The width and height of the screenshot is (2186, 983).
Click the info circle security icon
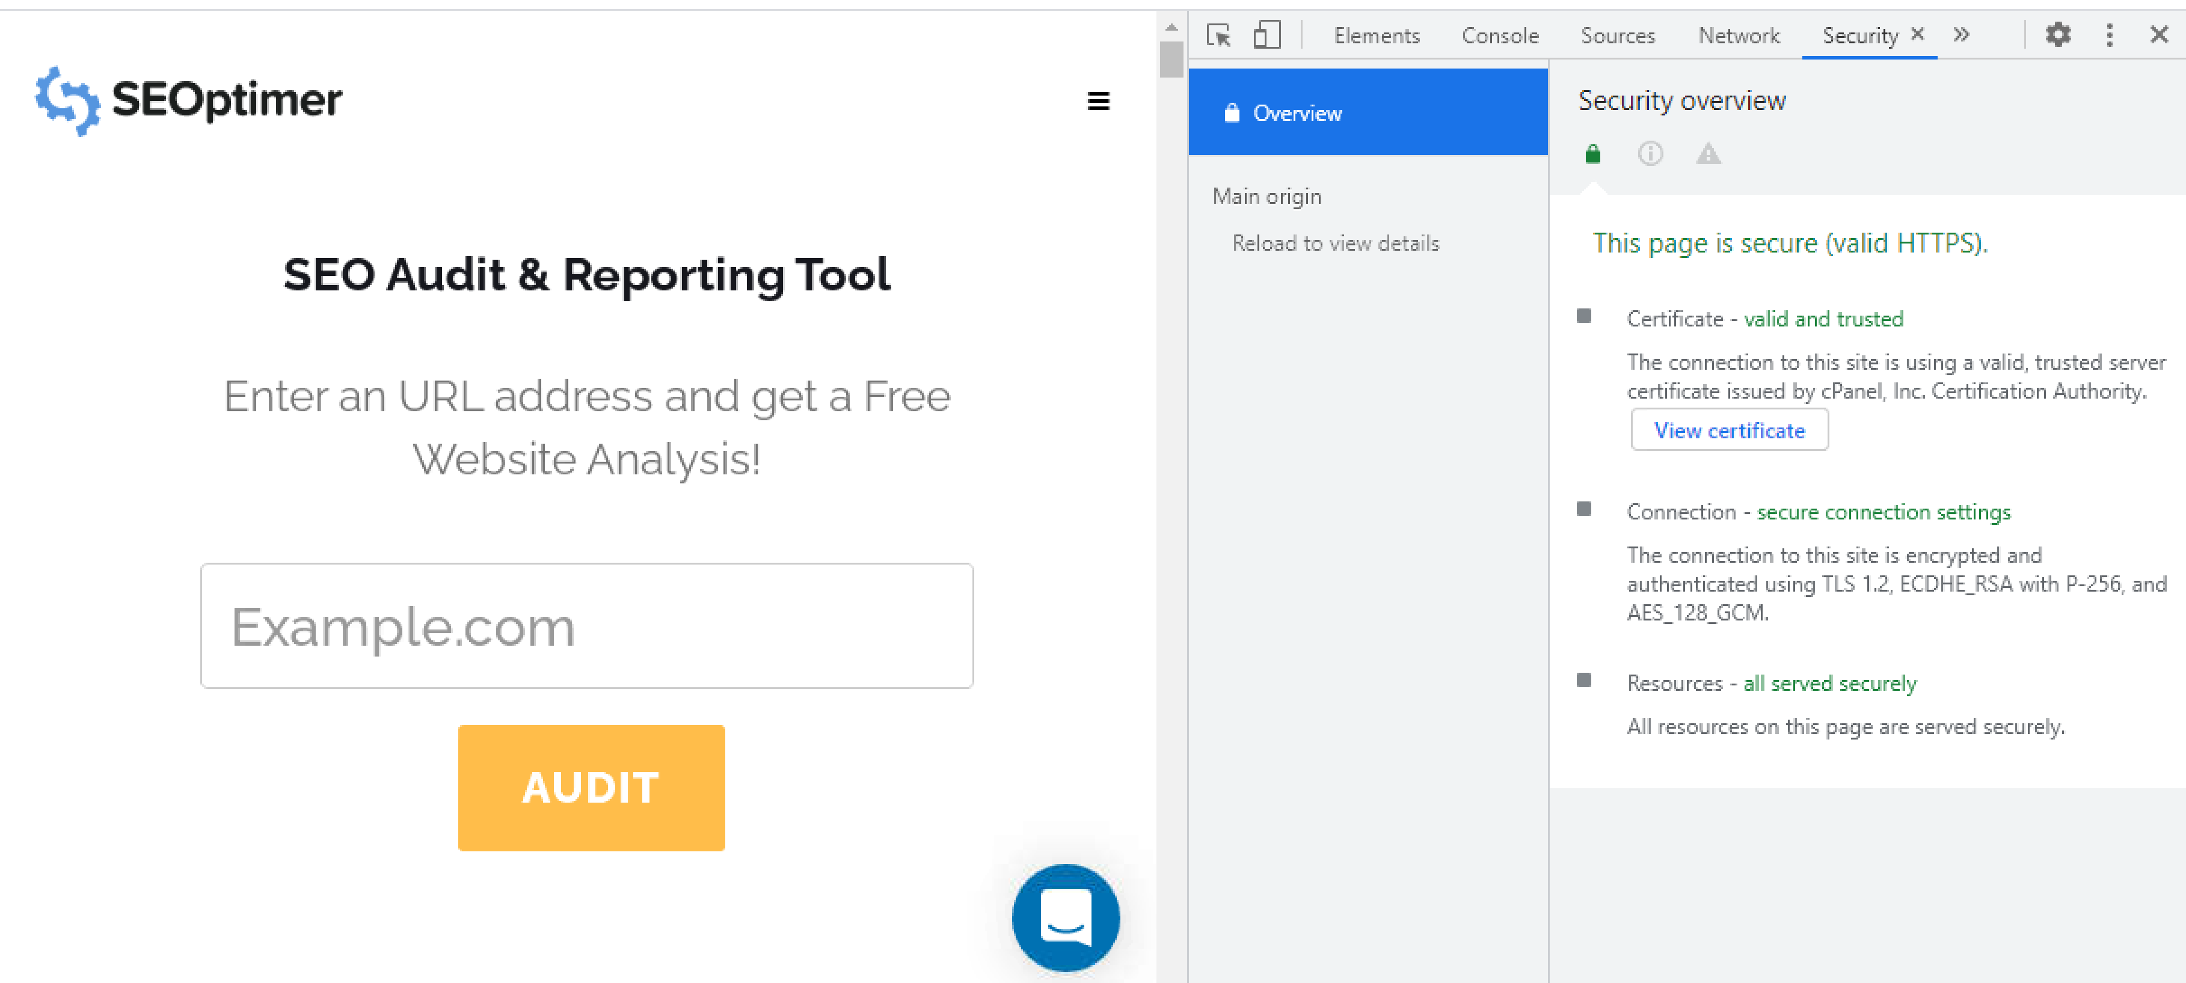[x=1651, y=155]
